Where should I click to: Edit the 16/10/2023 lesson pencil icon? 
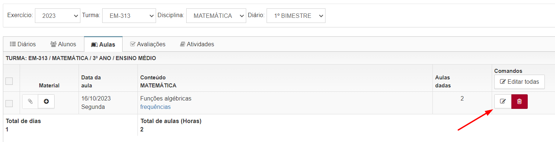coord(503,102)
